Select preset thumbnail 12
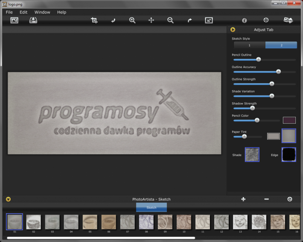303x242 pixels. 221,222
